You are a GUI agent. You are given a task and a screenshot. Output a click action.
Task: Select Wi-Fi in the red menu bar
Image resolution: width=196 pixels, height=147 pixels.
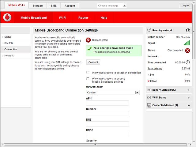[x=62, y=18]
